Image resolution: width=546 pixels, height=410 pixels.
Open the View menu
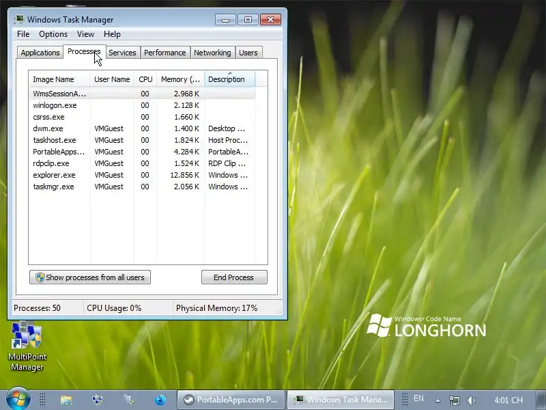[x=86, y=34]
